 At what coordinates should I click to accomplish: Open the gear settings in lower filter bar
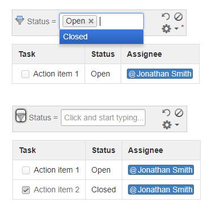[x=167, y=125]
